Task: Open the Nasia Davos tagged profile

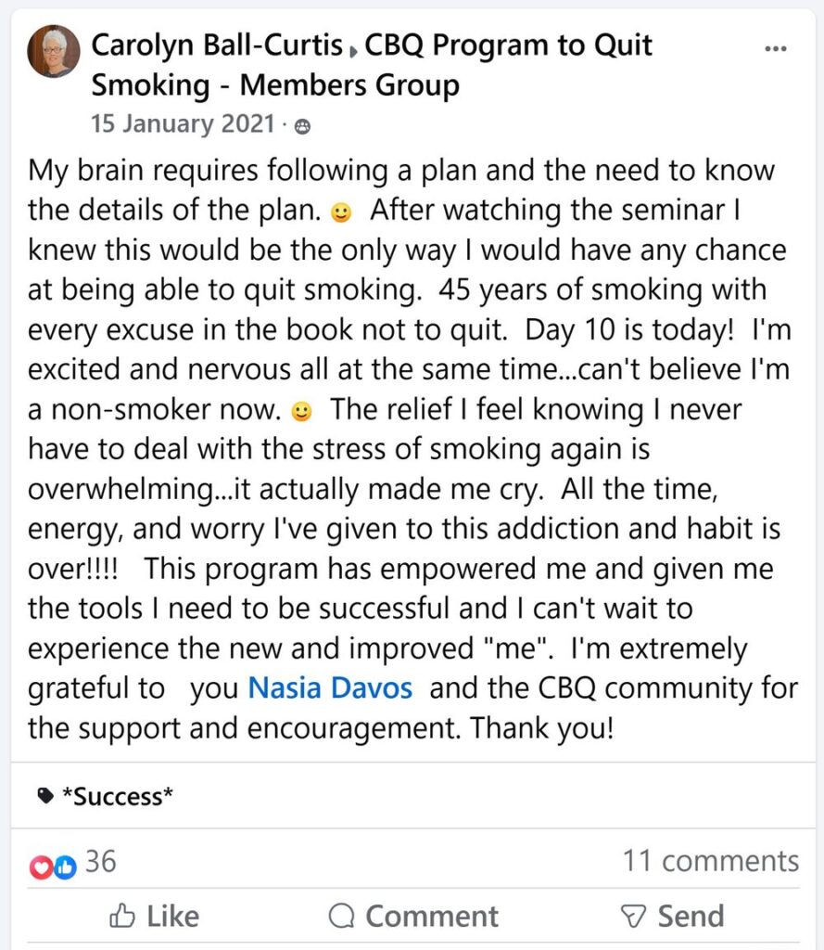Action: click(330, 688)
